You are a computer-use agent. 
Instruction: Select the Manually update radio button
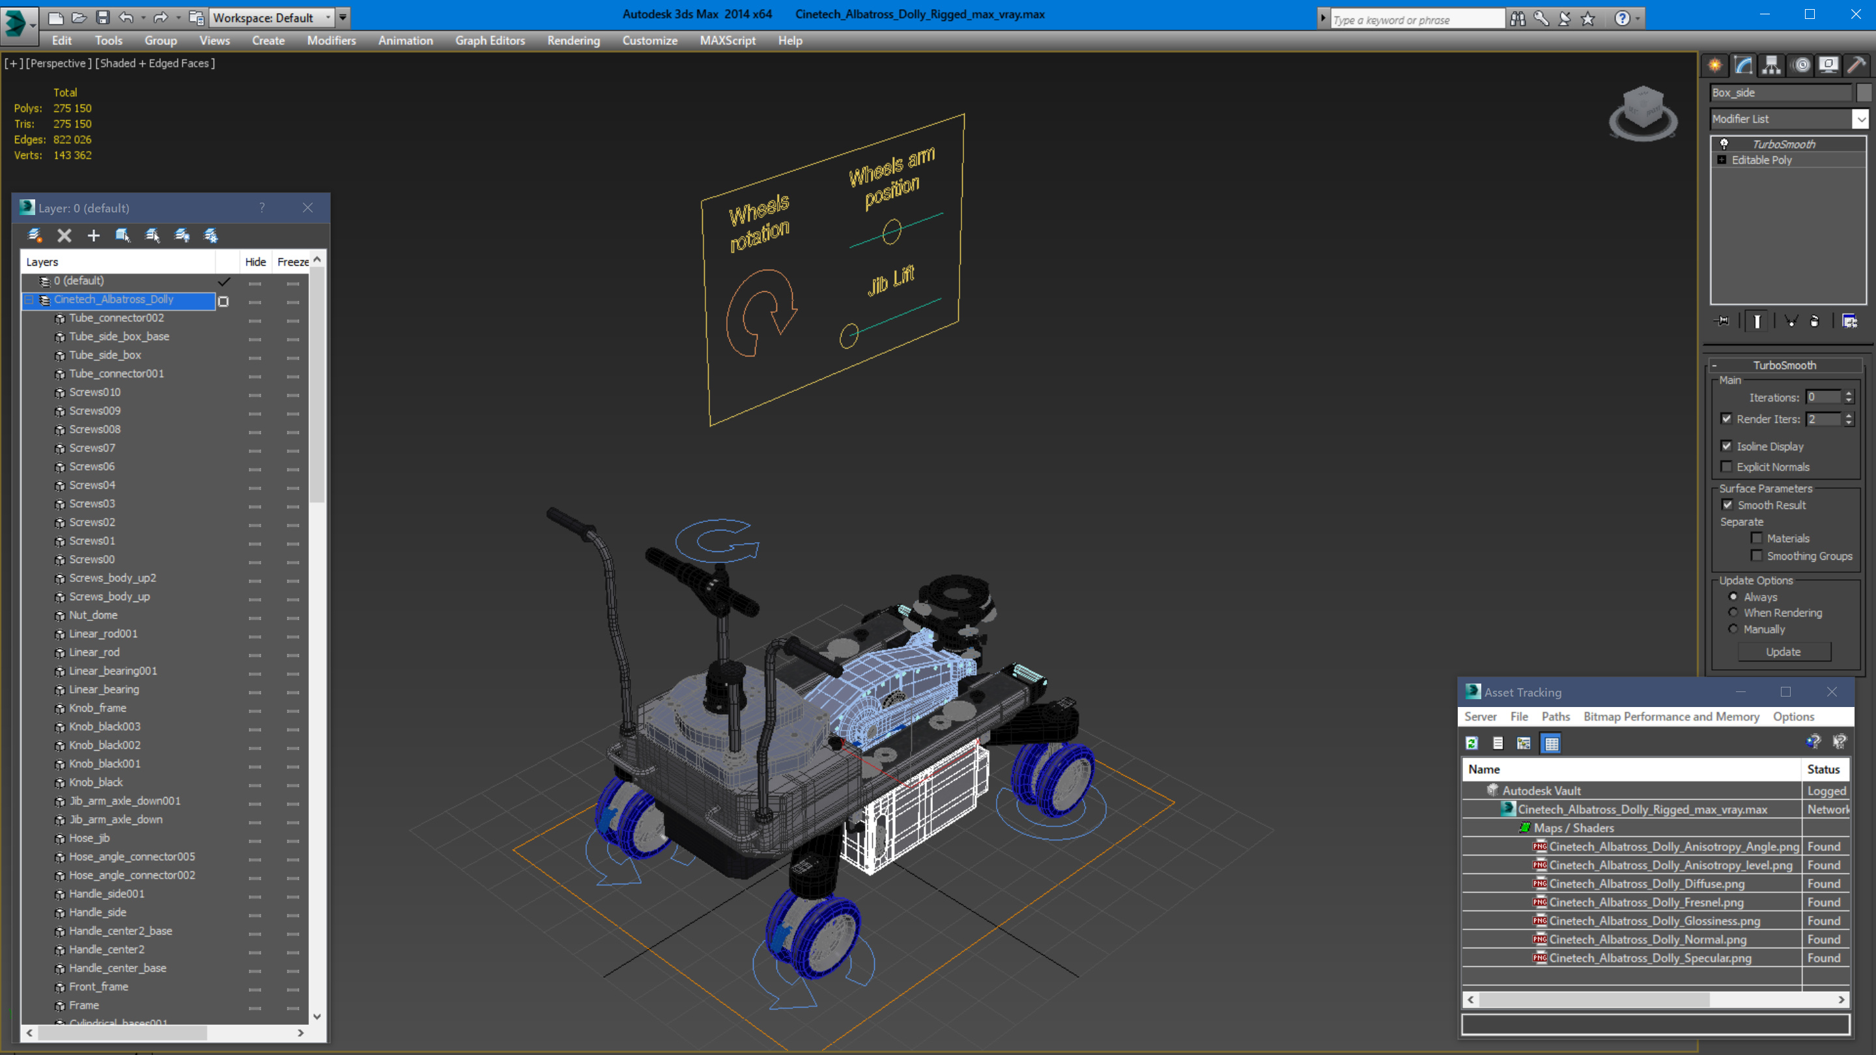pyautogui.click(x=1733, y=629)
